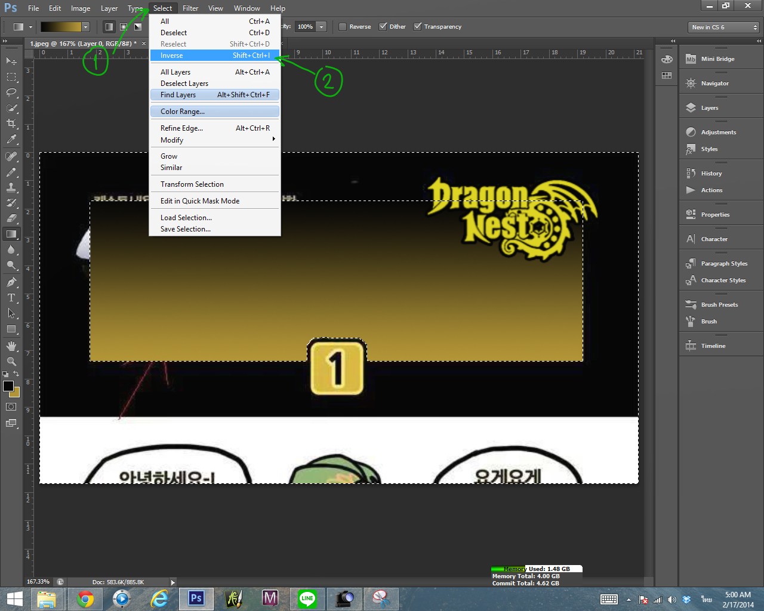This screenshot has width=764, height=611.
Task: Choose Edit in Quick Mask Mode
Action: pos(215,201)
